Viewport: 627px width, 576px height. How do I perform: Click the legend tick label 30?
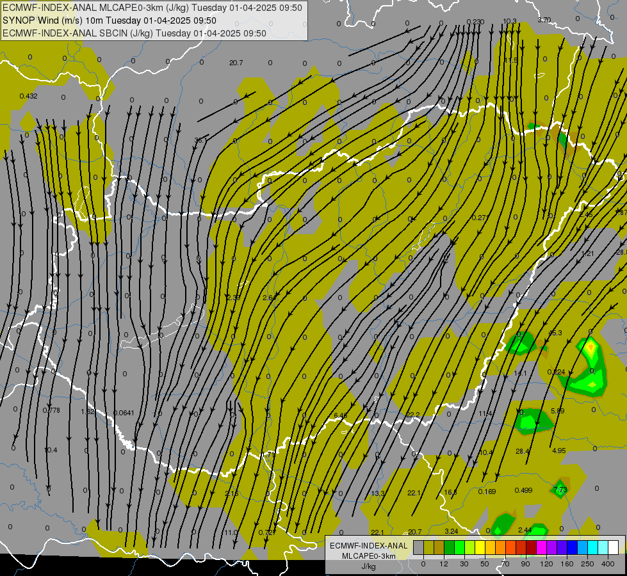[464, 564]
